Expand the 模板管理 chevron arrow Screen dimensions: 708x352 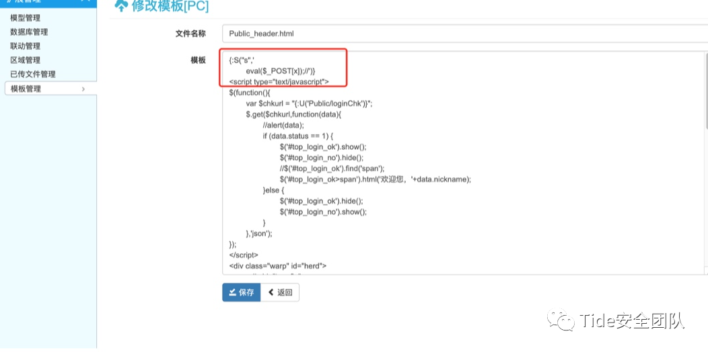(83, 89)
